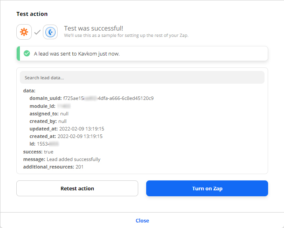The width and height of the screenshot is (284, 228).
Task: Select the domain_uuid data row
Action: pos(91,98)
